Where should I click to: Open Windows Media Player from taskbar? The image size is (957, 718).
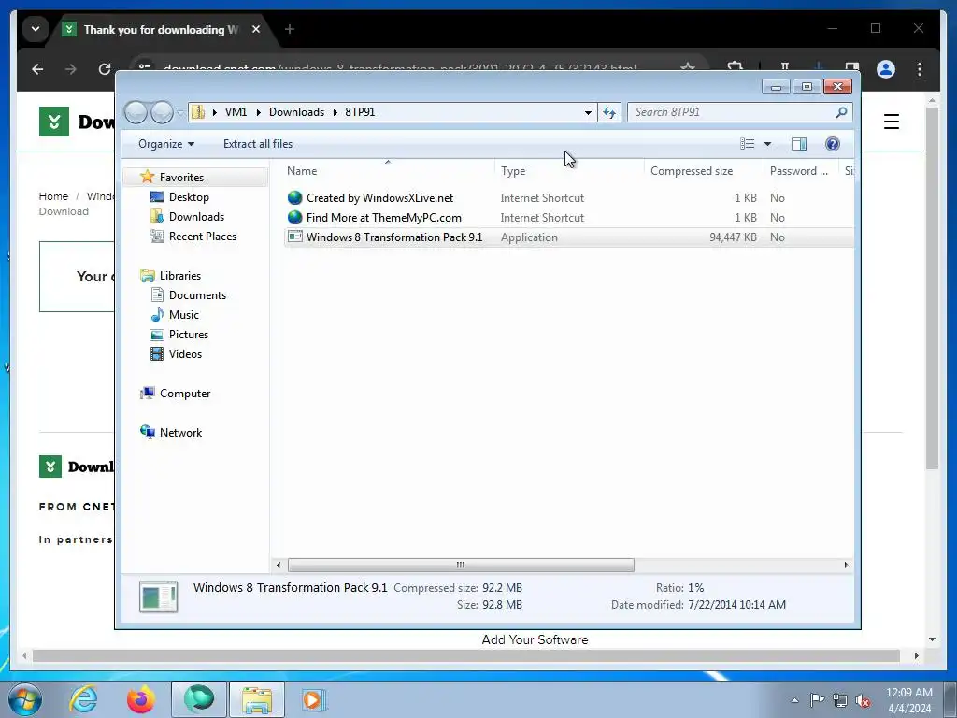(x=314, y=699)
